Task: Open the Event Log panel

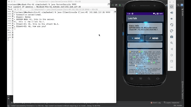Action: (156, 103)
